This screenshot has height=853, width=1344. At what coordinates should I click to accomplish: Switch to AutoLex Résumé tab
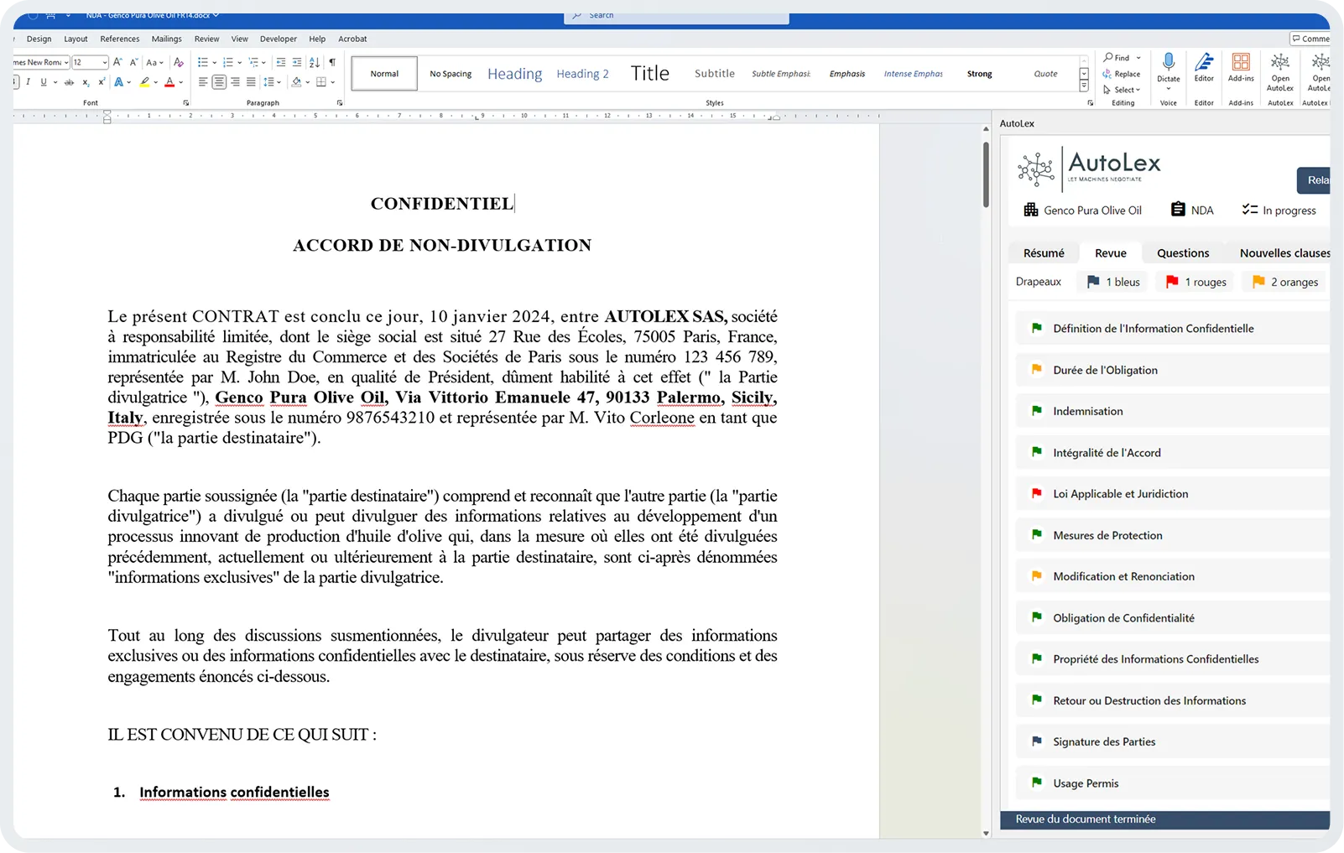[x=1044, y=252]
